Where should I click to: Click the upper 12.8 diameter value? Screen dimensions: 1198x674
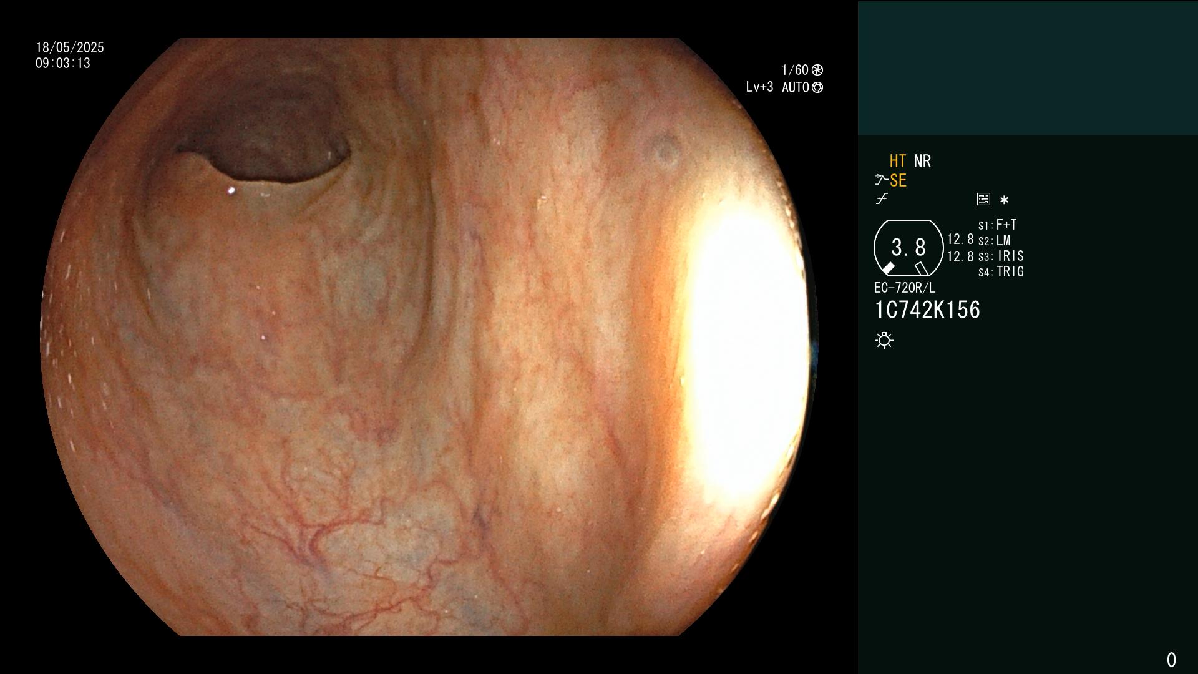960,240
